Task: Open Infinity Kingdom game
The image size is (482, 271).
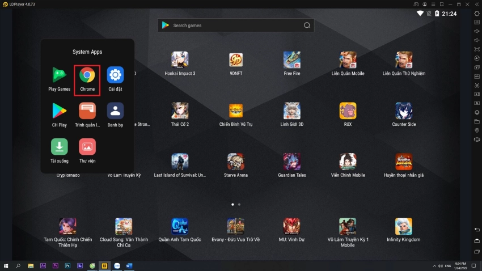Action: point(404,227)
